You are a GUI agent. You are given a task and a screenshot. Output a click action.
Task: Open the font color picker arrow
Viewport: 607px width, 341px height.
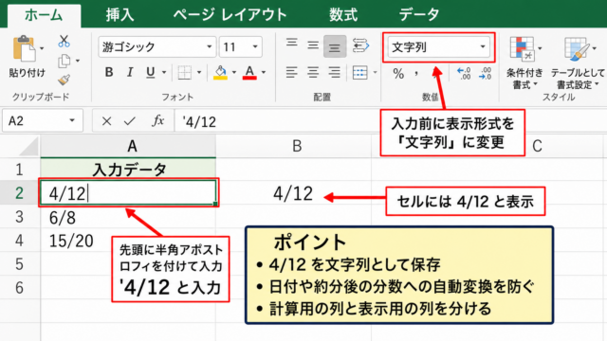pos(264,72)
